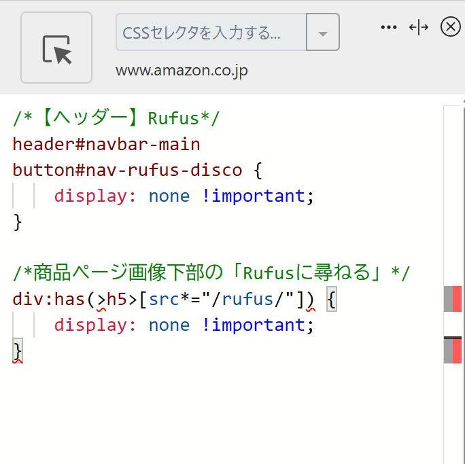Screen dimensions: 465x464
Task: Click the www.amazon.co.jp domain label
Action: pyautogui.click(x=182, y=71)
